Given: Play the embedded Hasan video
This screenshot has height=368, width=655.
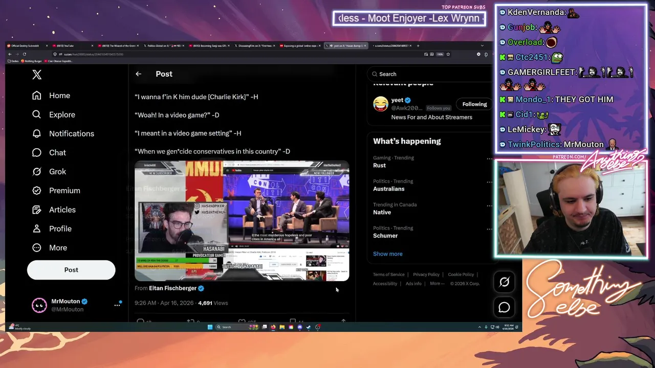Looking at the screenshot, I should point(242,221).
